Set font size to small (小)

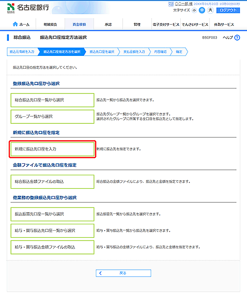(x=194, y=10)
